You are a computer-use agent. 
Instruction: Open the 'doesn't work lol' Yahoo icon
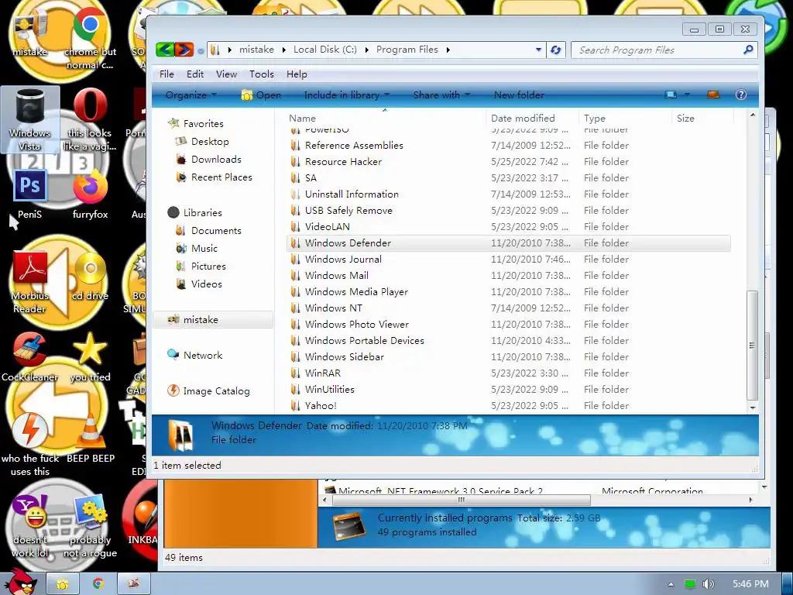[30, 526]
